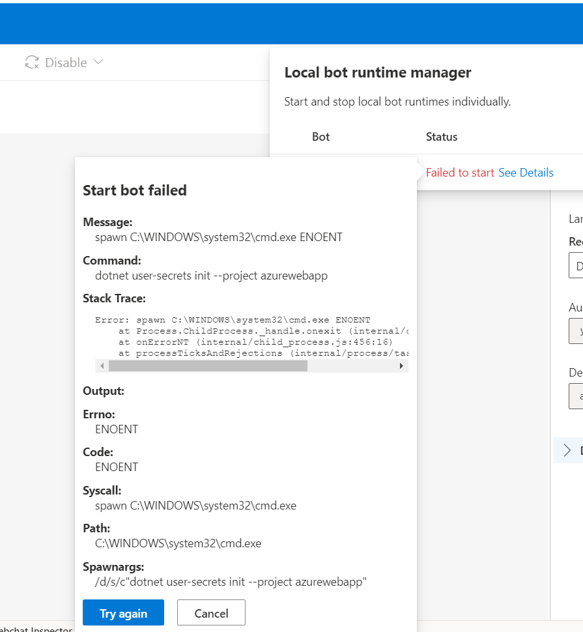Click the restart bot runtime icon beside Disable
Viewport: 583px width, 632px height.
pos(31,62)
